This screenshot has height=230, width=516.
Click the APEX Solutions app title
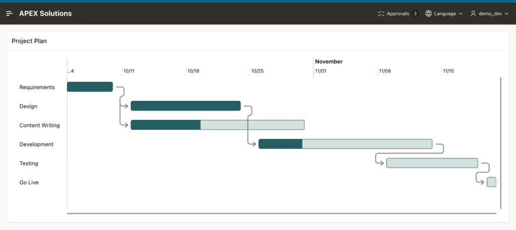[45, 14]
